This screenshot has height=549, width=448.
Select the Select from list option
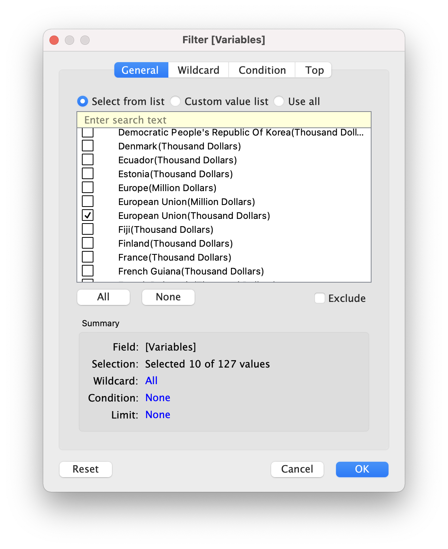tap(83, 102)
